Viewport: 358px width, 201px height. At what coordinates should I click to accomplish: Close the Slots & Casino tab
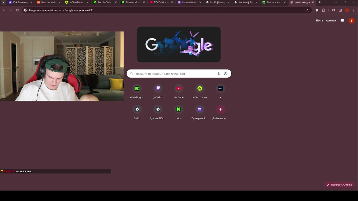116,2
